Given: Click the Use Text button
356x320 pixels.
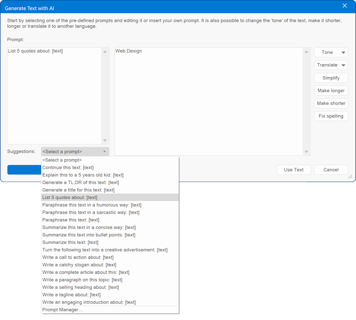Looking at the screenshot, I should [294, 170].
